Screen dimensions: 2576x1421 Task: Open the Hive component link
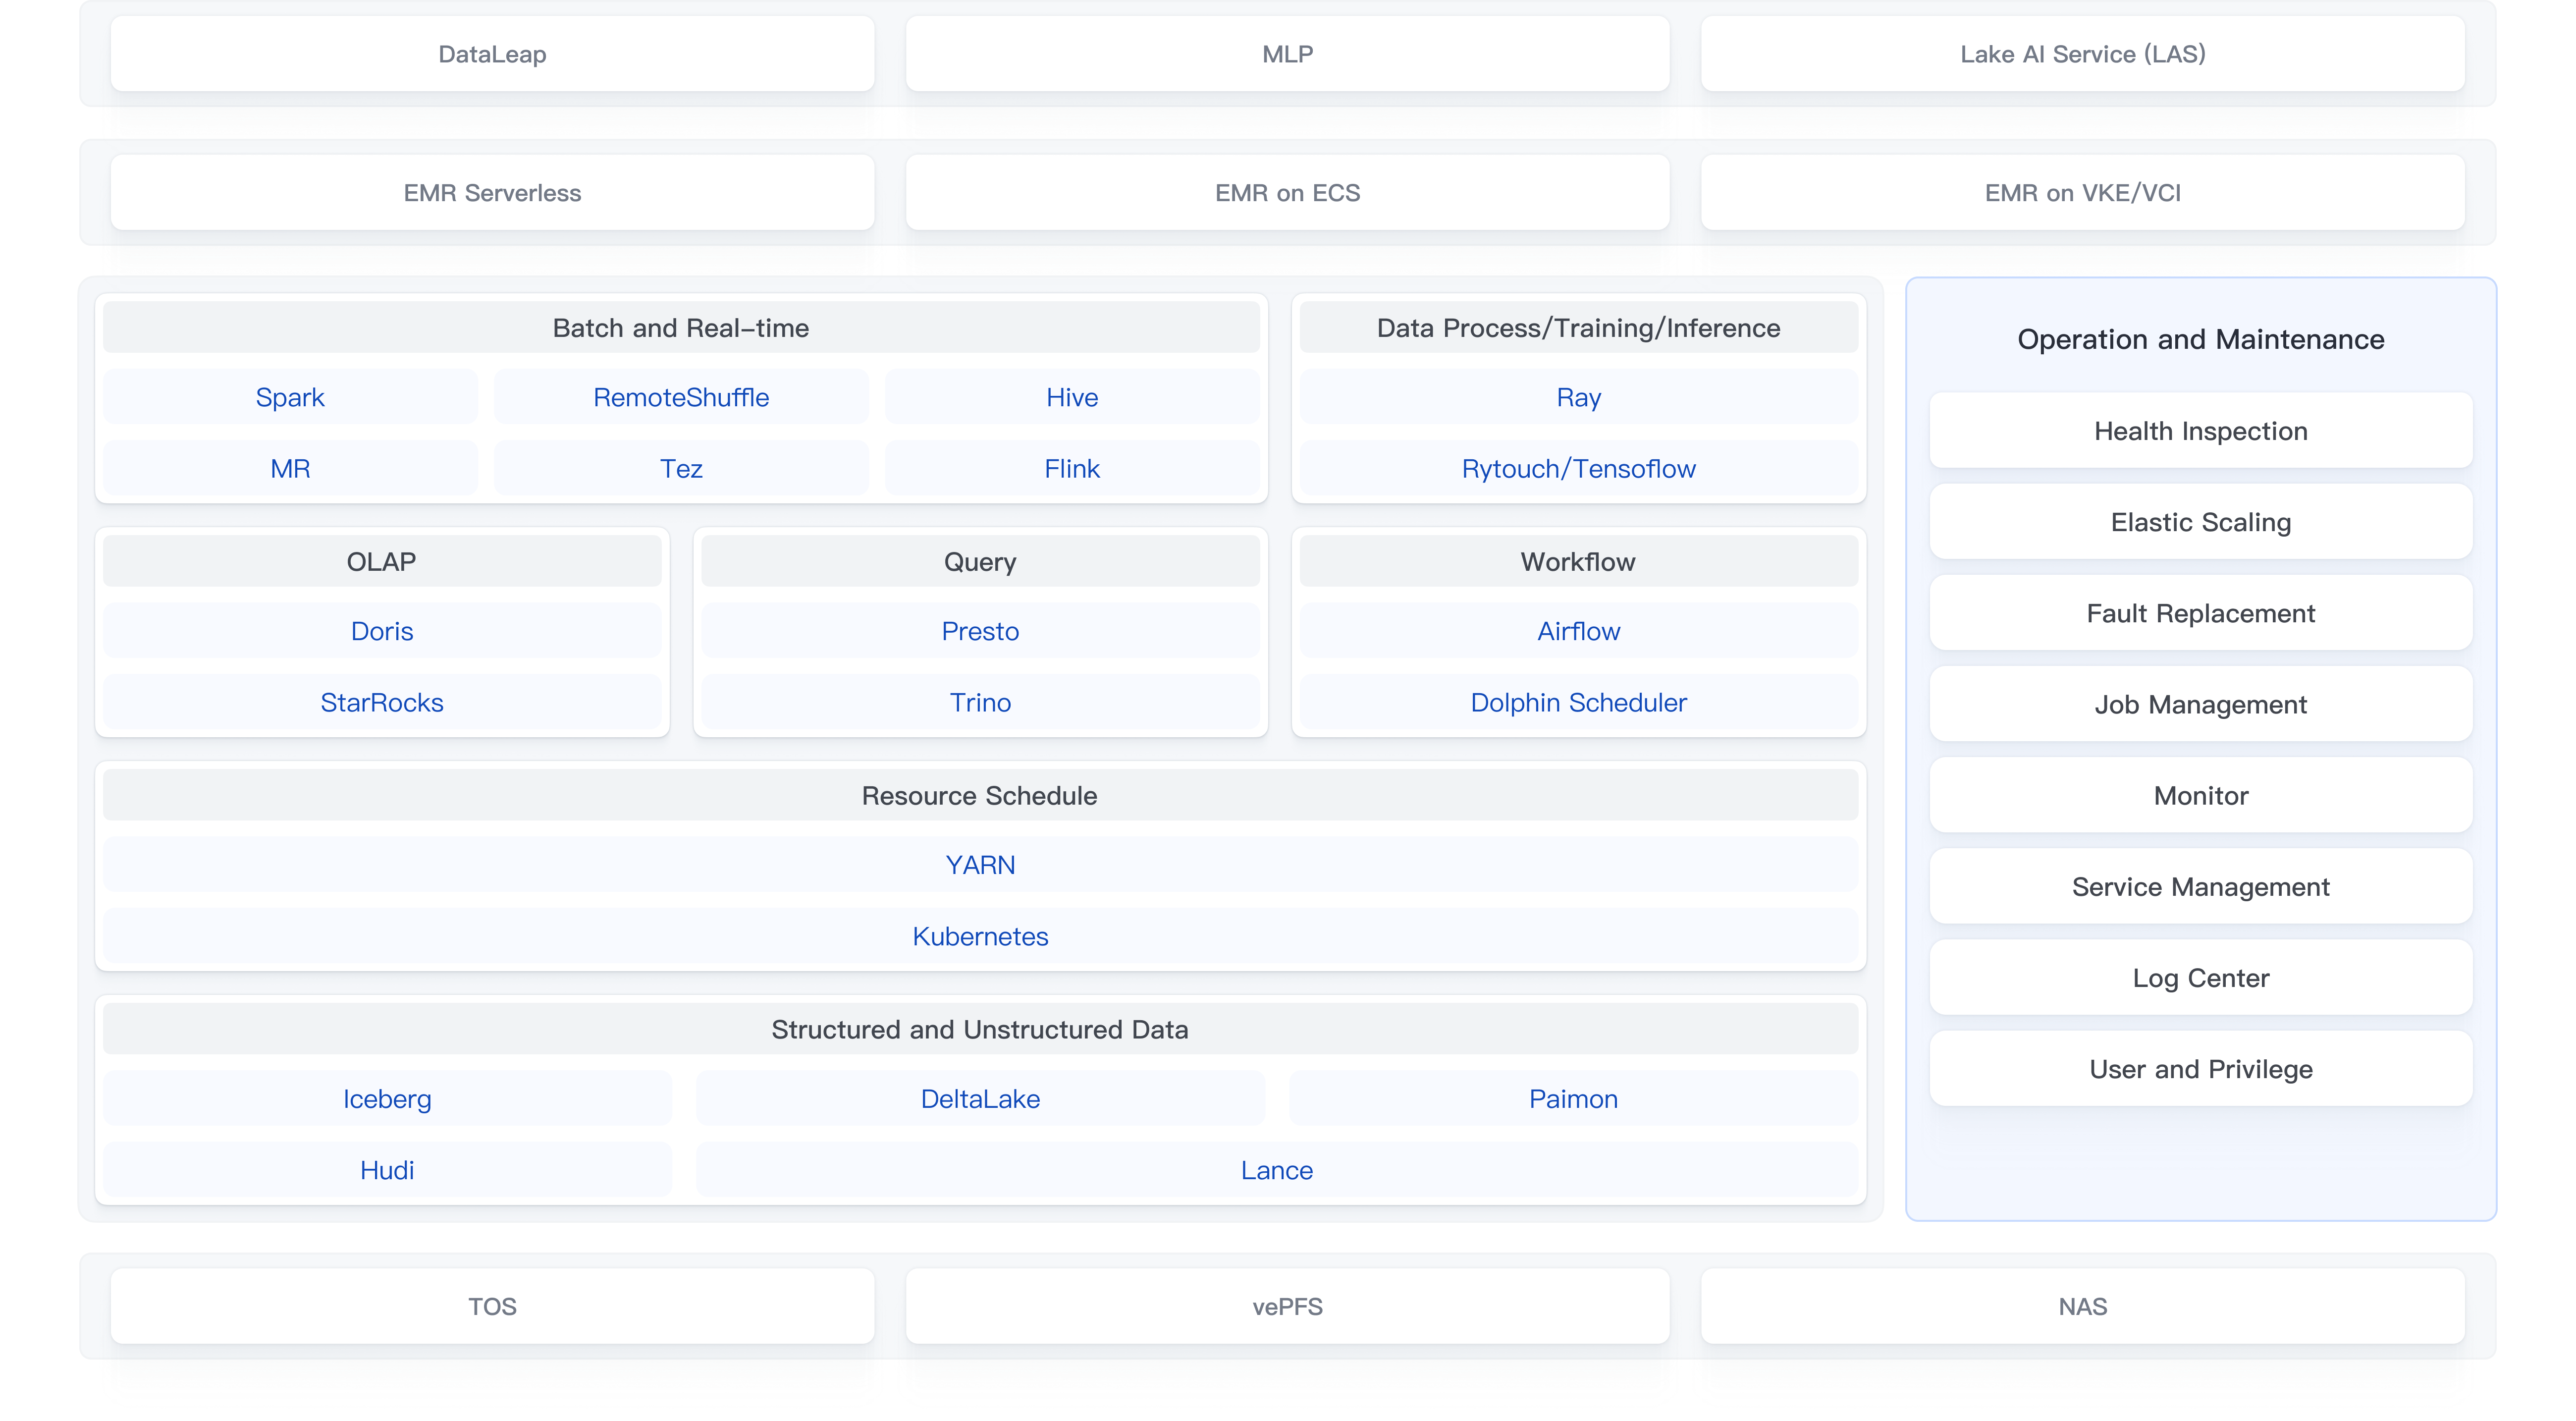1071,396
